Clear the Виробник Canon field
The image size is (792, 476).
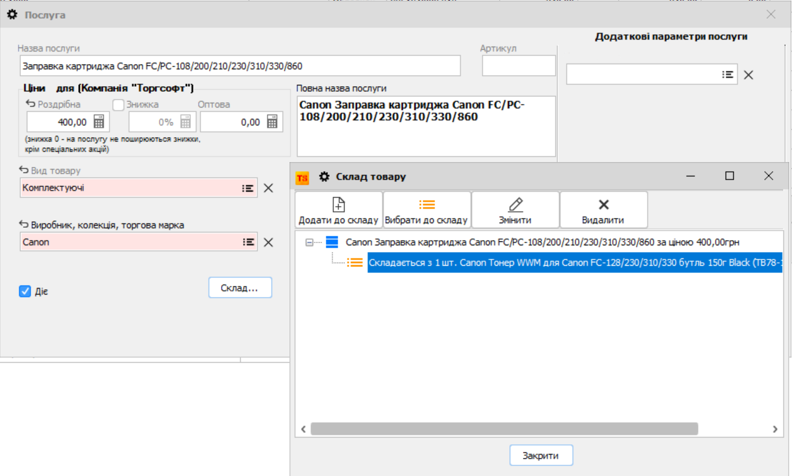[269, 242]
